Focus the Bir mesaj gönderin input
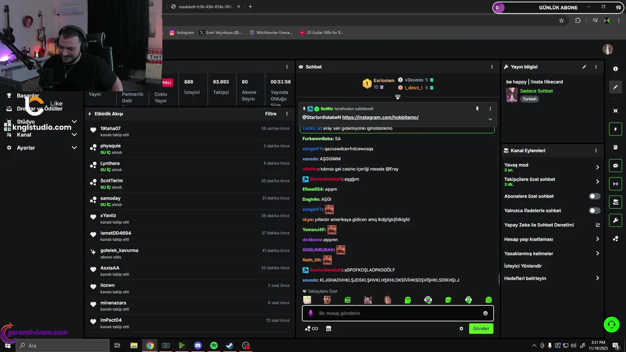The width and height of the screenshot is (626, 352). click(398, 313)
